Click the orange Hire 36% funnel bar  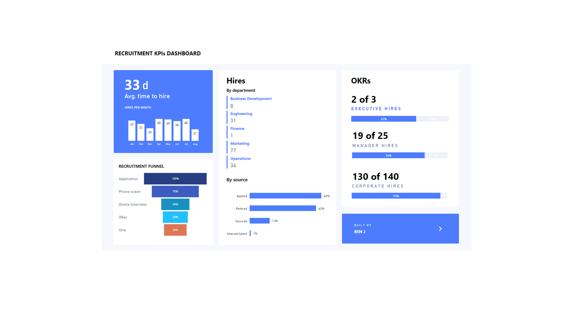pos(175,230)
